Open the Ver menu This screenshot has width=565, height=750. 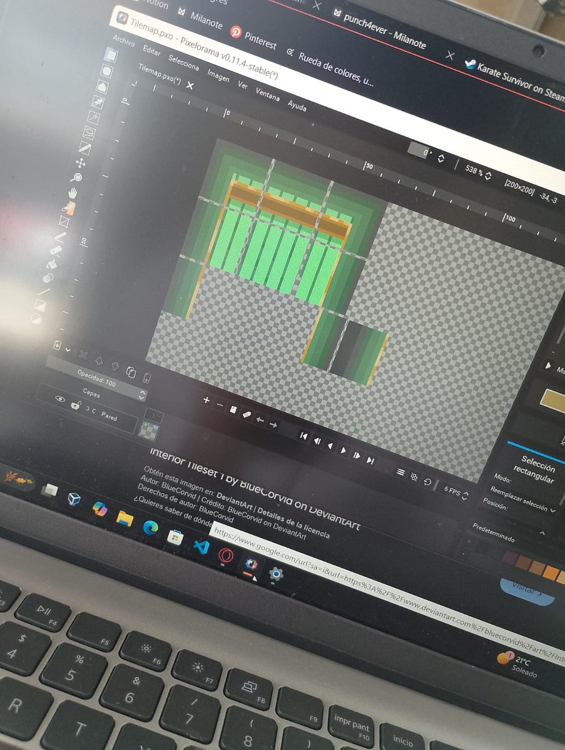243,86
